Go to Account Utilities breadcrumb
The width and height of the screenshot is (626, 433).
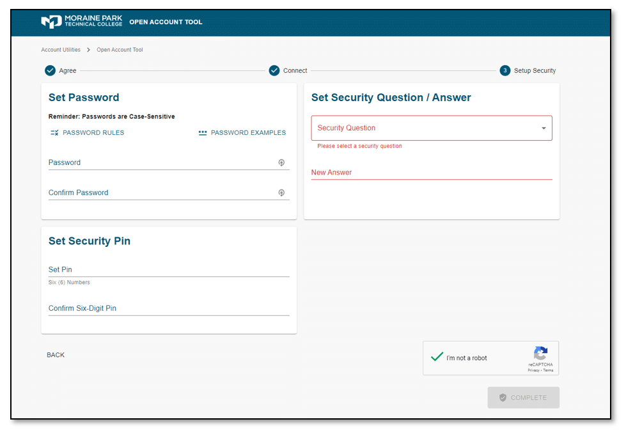61,50
